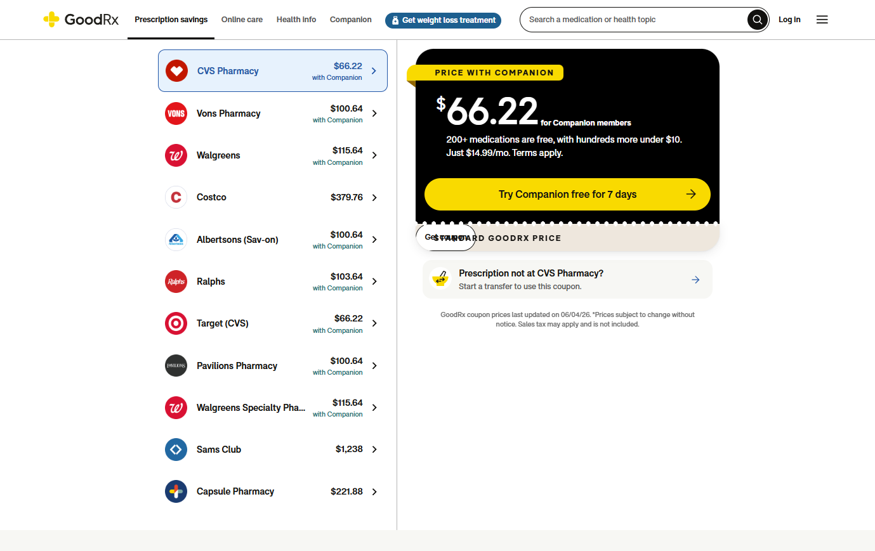Click 'Start a transfer to use this coupon'
The width and height of the screenshot is (875, 551).
tap(520, 287)
